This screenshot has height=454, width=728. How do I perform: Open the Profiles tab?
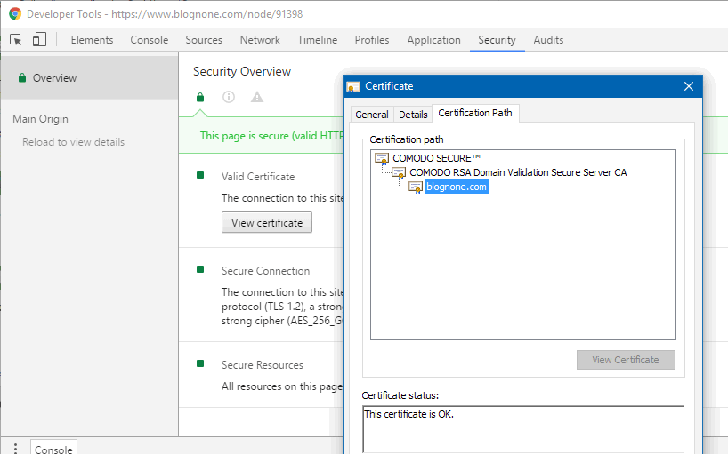tap(372, 40)
